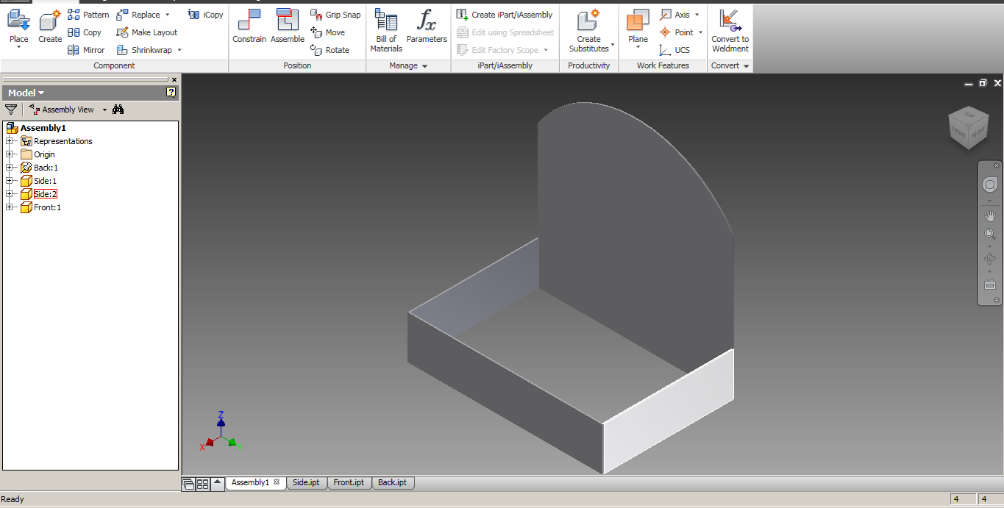
Task: Open the Assembly View dropdown
Action: (104, 110)
